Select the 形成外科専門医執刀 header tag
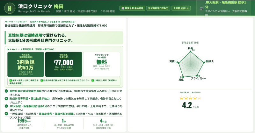Screen dimensions: 255x133 click(x=158, y=8)
